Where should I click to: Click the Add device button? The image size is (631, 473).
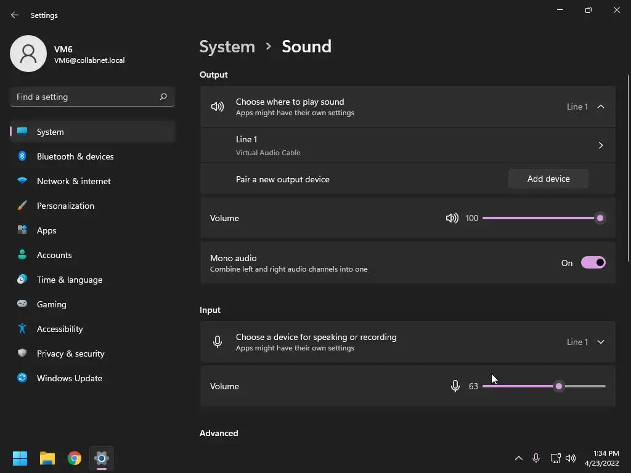(x=548, y=179)
